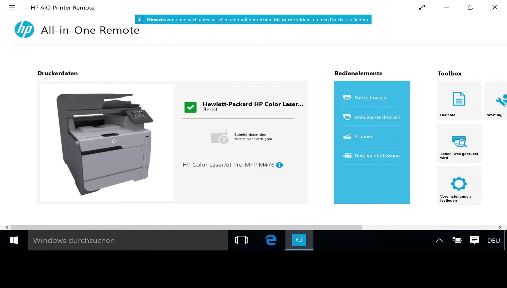507x288 pixels.
Task: Toggle the fullscreen expand arrow
Action: click(422, 7)
